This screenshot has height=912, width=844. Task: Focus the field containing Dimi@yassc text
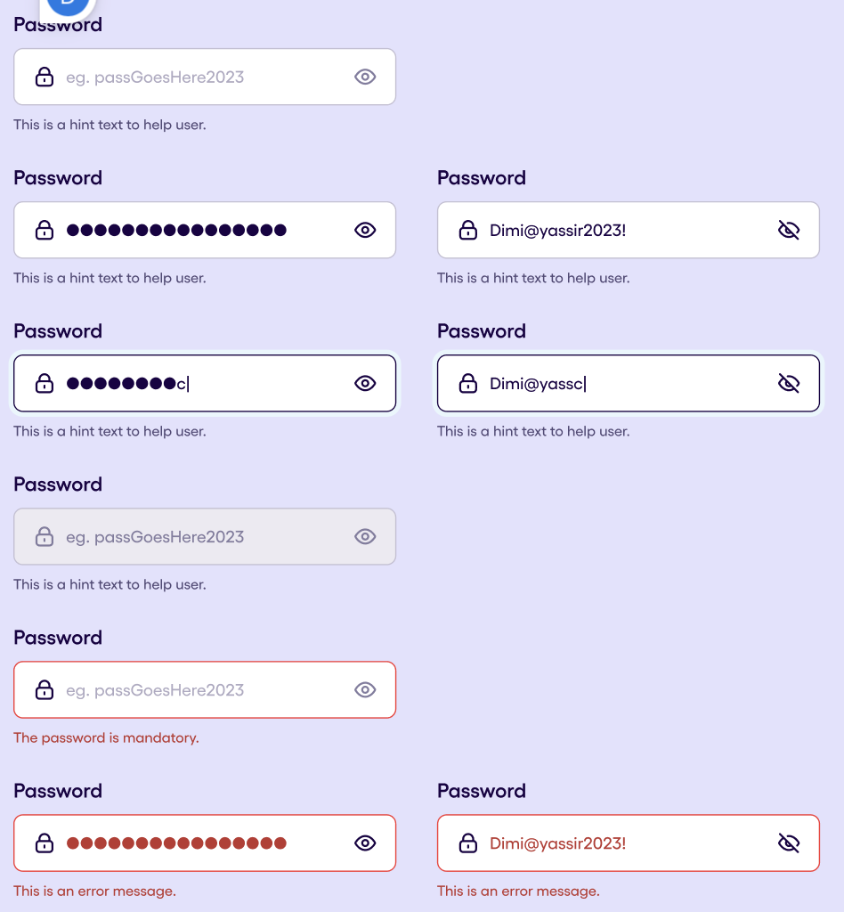629,383
